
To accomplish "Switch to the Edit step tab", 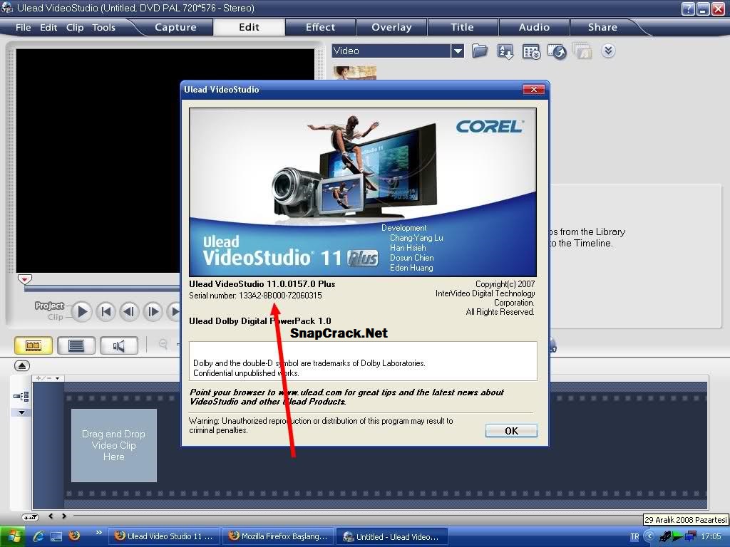I will point(249,27).
